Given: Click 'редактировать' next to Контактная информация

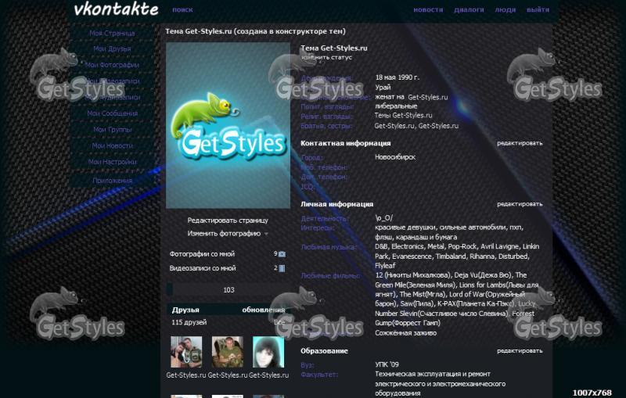Looking at the screenshot, I should (x=519, y=143).
